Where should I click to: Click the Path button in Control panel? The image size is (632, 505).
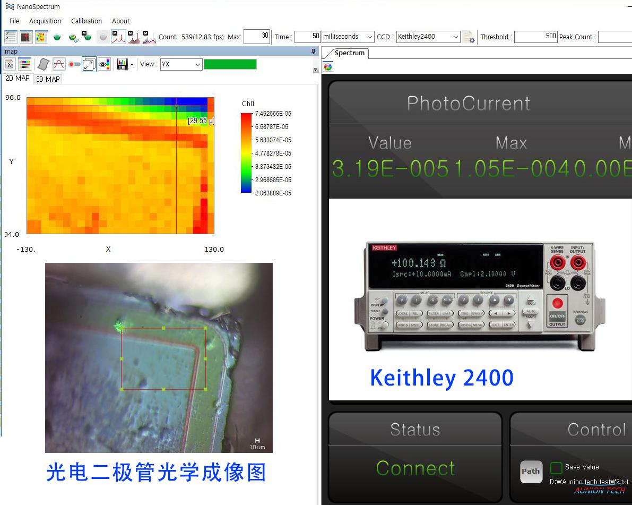(x=531, y=471)
